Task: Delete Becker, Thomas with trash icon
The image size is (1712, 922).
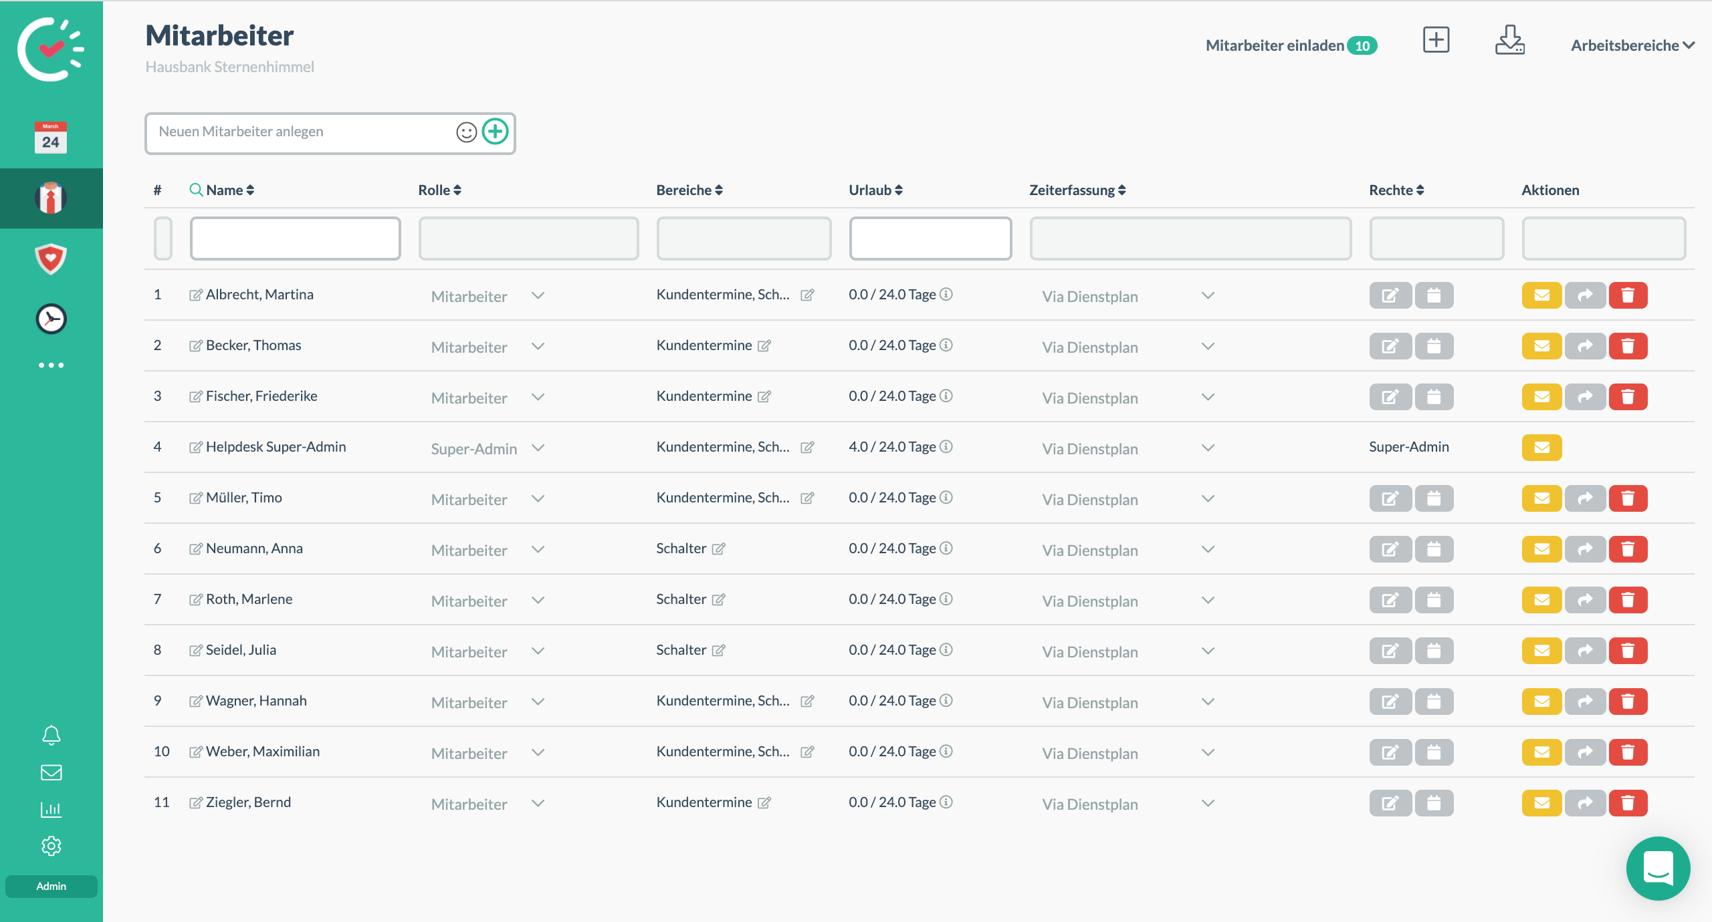Action: tap(1628, 346)
